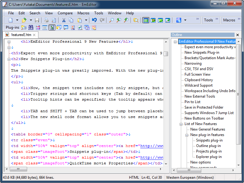Open the Search menu
This screenshot has width=244, height=183.
click(35, 13)
